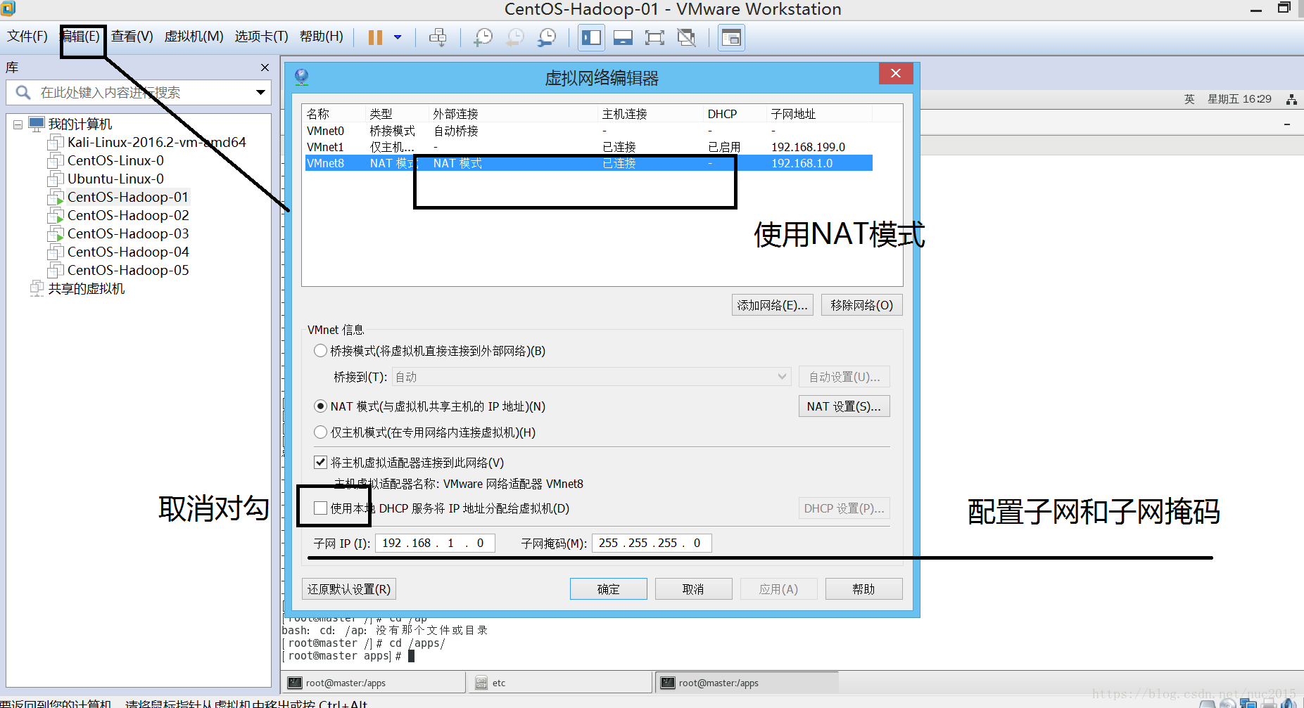
Task: Click the NAT 设置(S)... button
Action: [x=844, y=406]
